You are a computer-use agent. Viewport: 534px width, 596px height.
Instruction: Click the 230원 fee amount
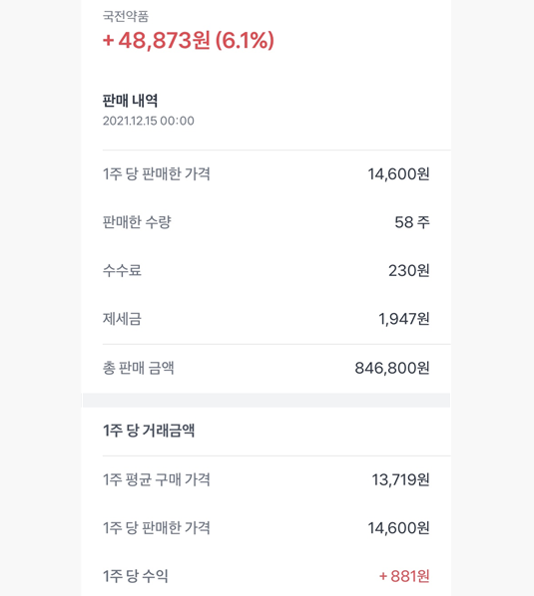[x=409, y=271]
